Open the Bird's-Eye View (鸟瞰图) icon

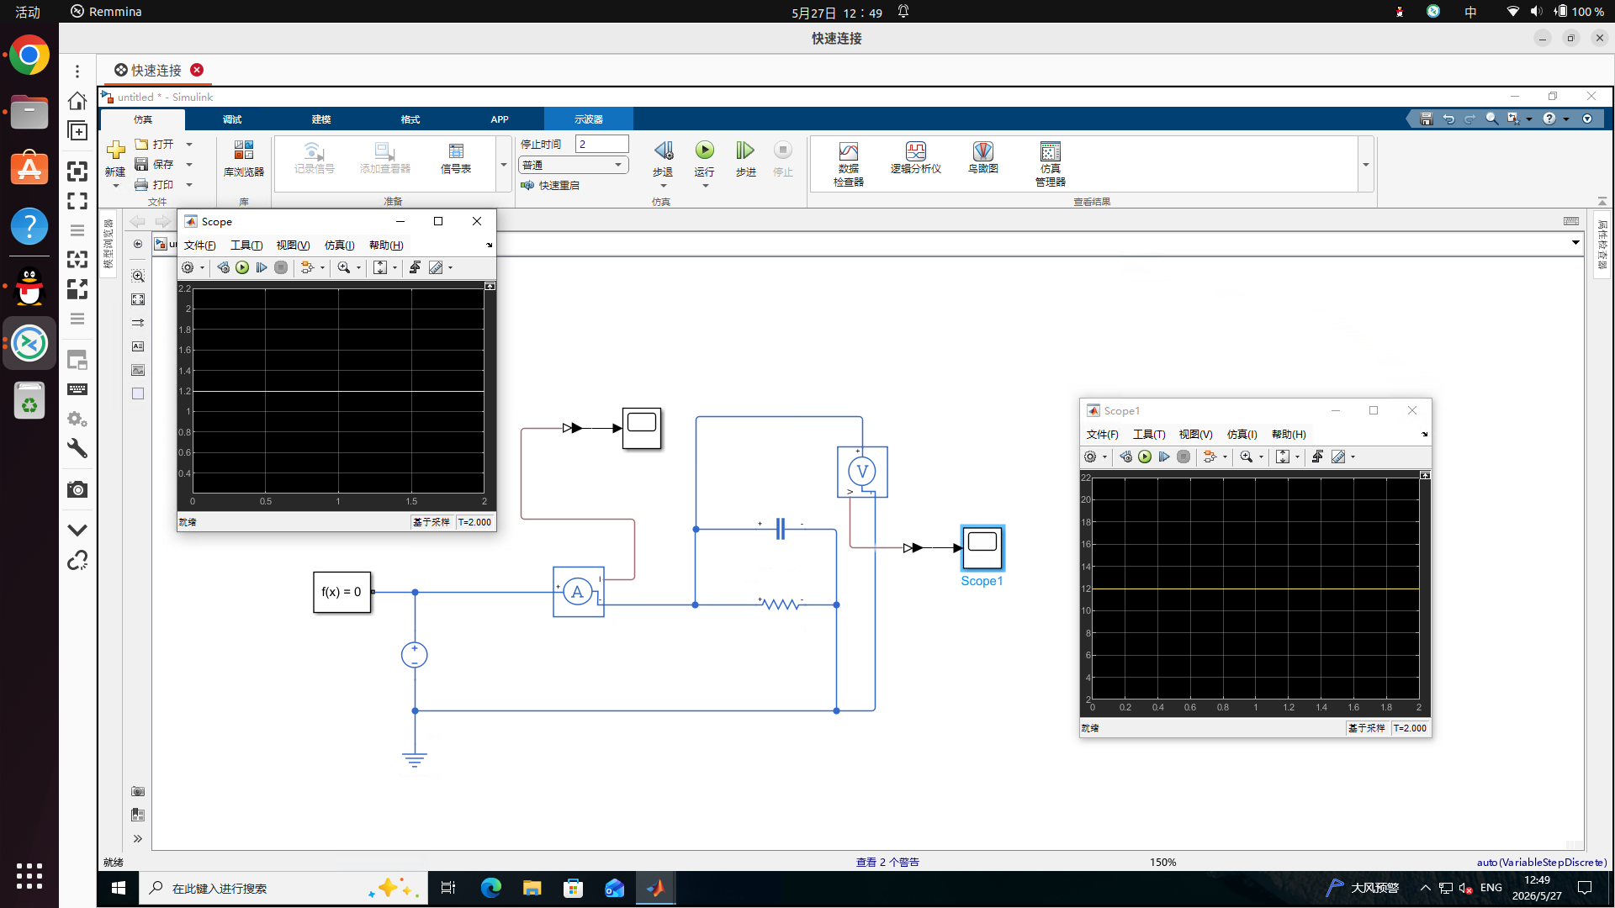(x=982, y=158)
